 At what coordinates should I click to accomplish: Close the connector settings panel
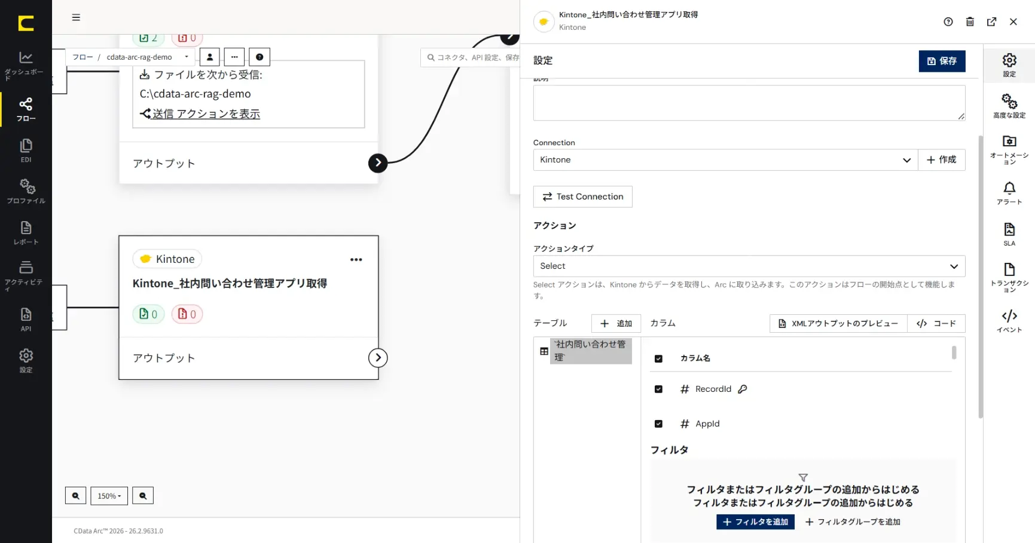click(1013, 22)
